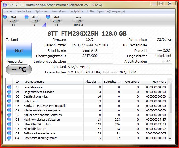Click hex value 000000005457
This screenshot has height=148, width=179.
click(156, 120)
